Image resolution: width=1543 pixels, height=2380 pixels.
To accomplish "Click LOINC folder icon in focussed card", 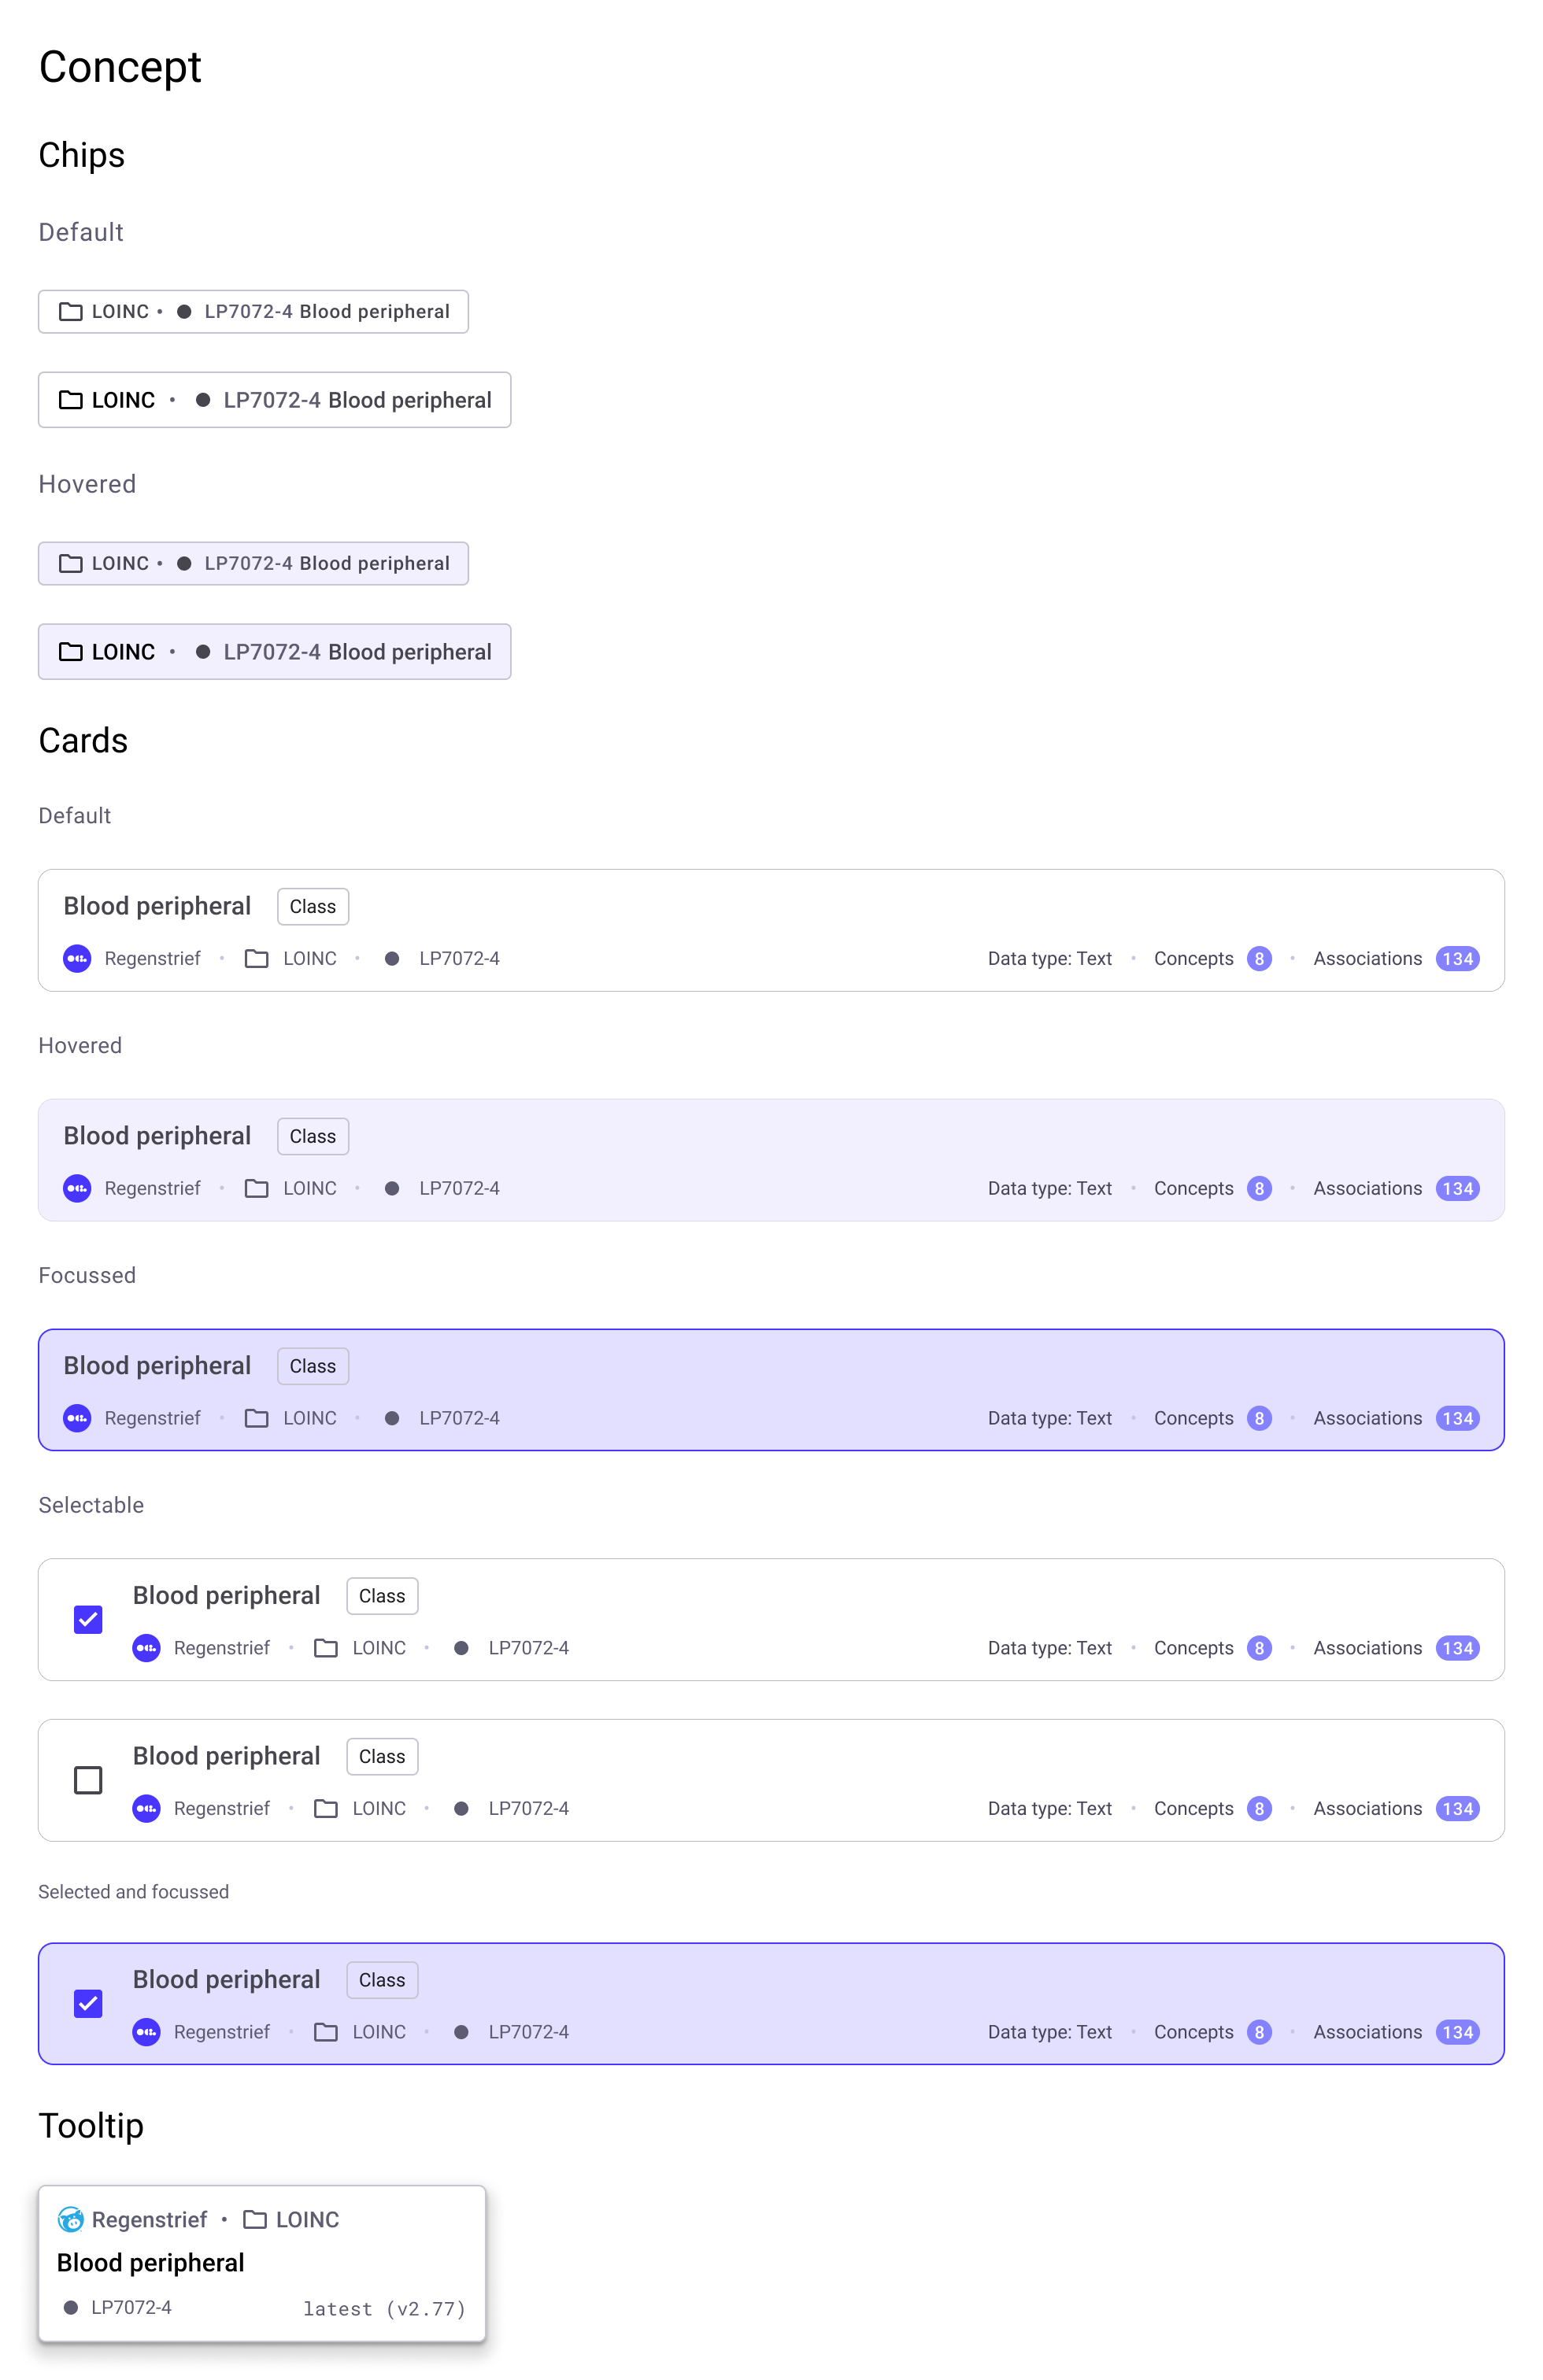I will [x=256, y=1418].
